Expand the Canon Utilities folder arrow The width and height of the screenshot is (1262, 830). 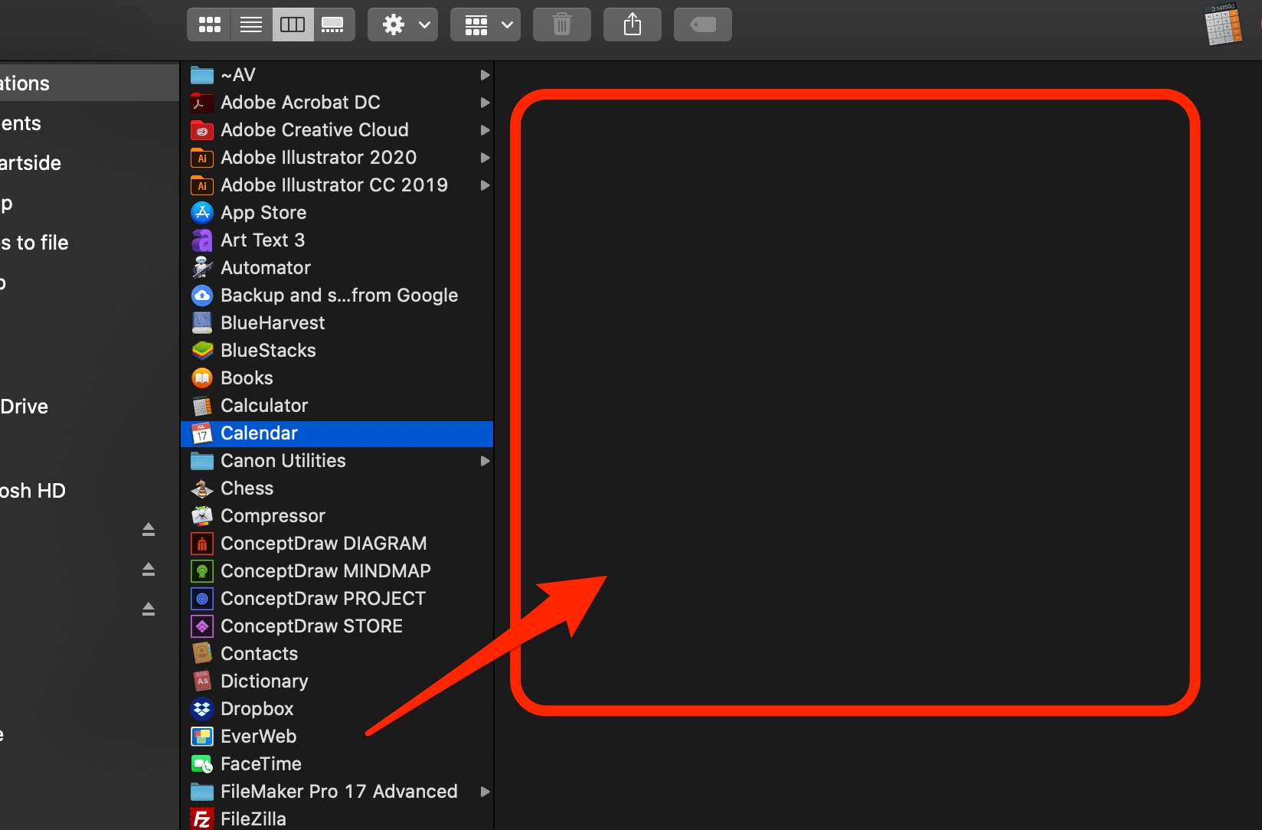485,461
